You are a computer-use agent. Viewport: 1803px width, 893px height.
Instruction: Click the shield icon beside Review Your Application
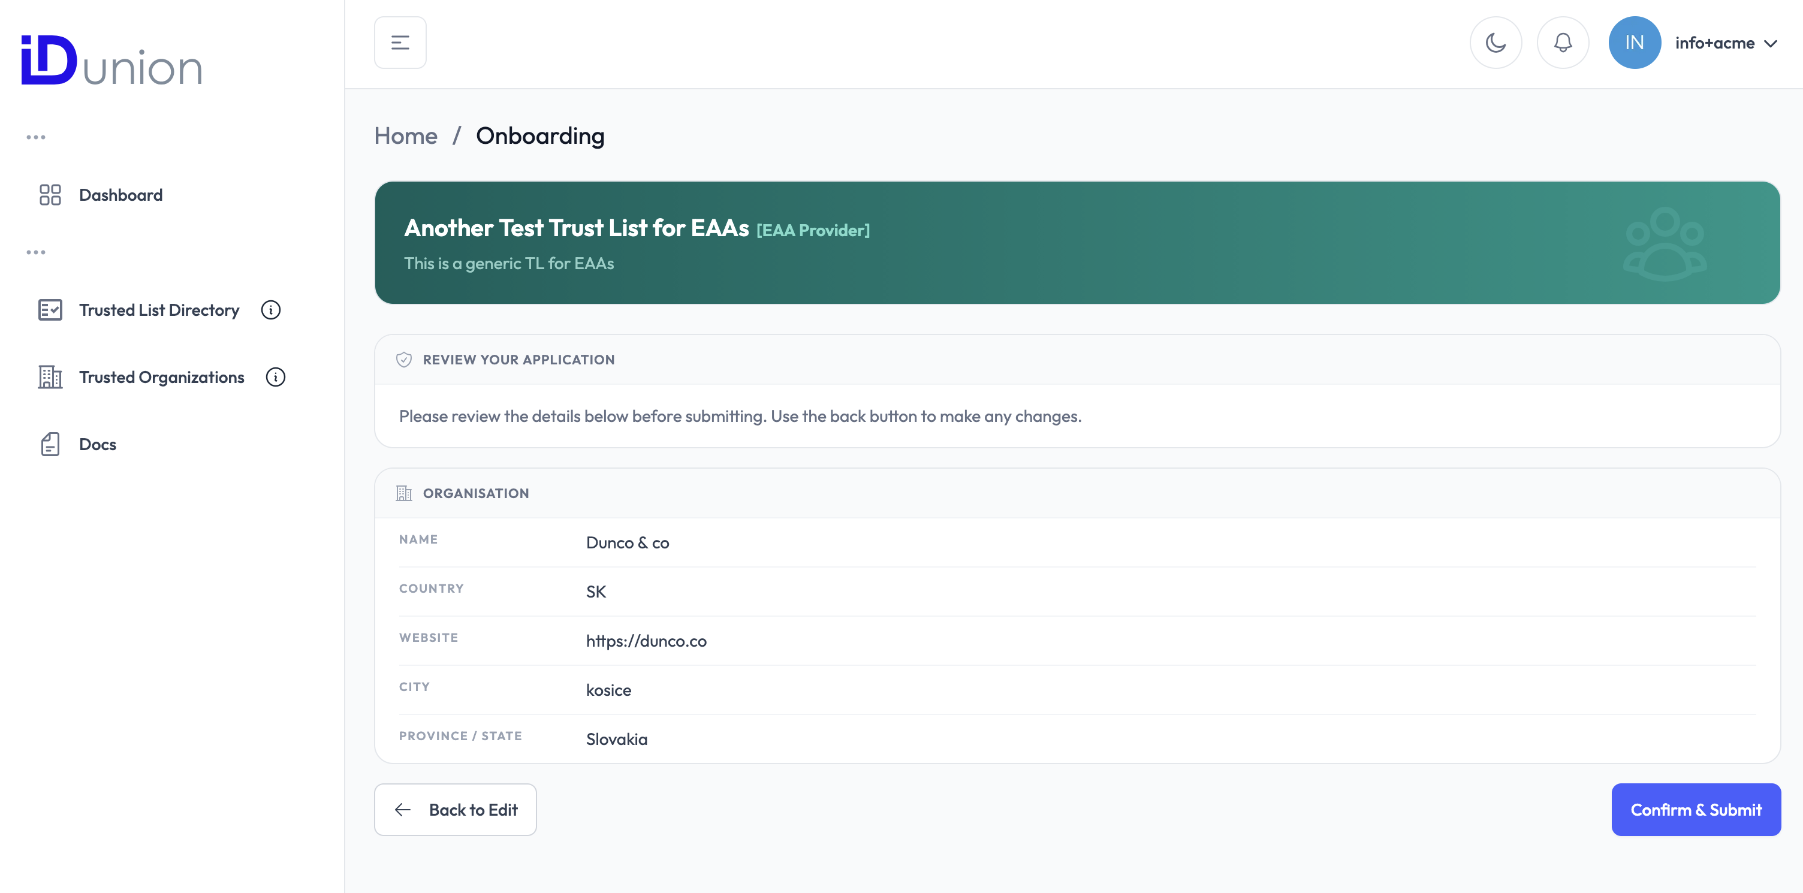click(x=404, y=359)
